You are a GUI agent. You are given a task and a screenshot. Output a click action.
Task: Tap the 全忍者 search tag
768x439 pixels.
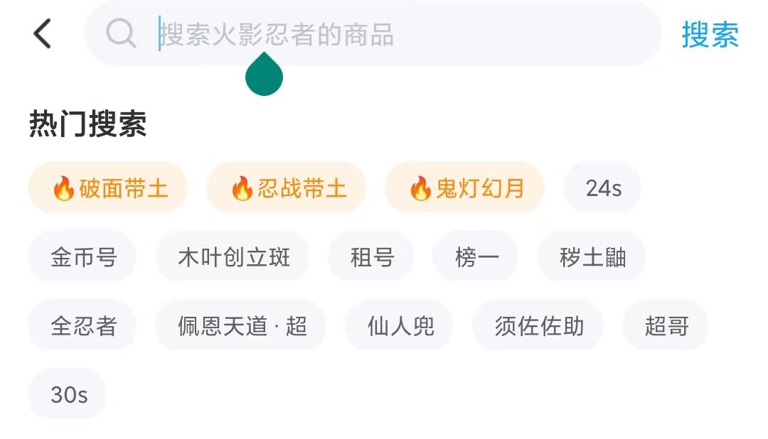click(x=83, y=326)
